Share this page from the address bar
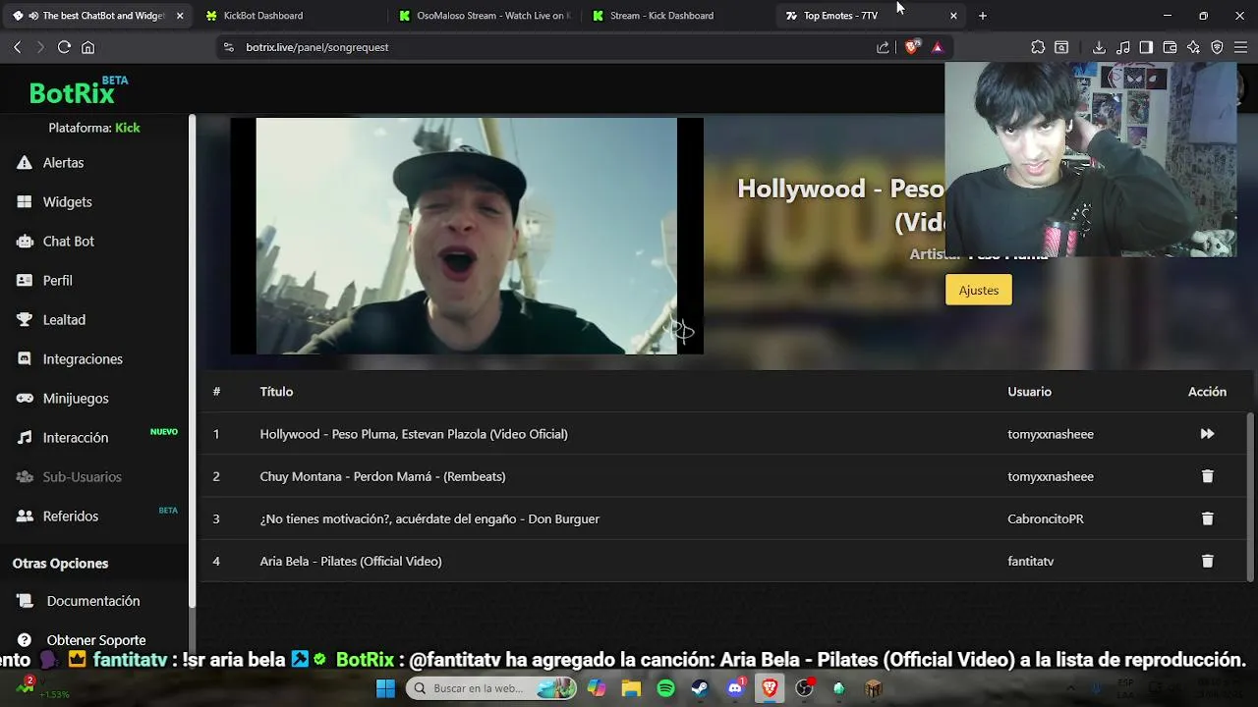 coord(883,47)
